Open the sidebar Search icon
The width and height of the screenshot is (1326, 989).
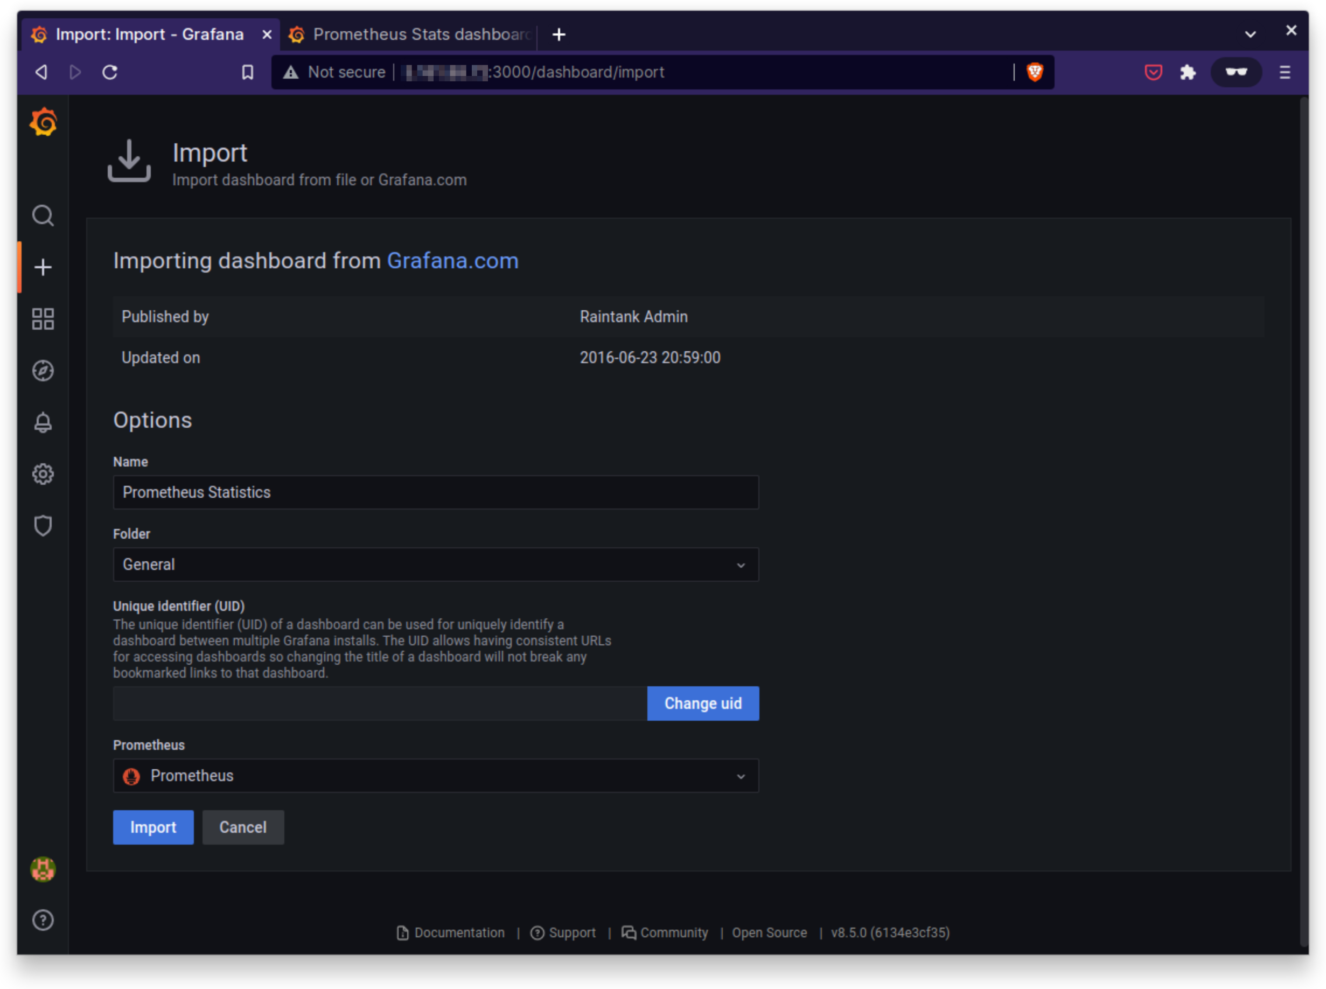point(43,215)
